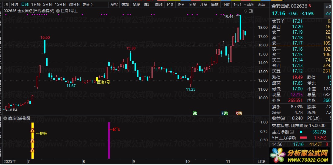Screen dimensions: 333x165
Task: Click the cyan 主力净额 indicator square
Action: tap(301, 132)
